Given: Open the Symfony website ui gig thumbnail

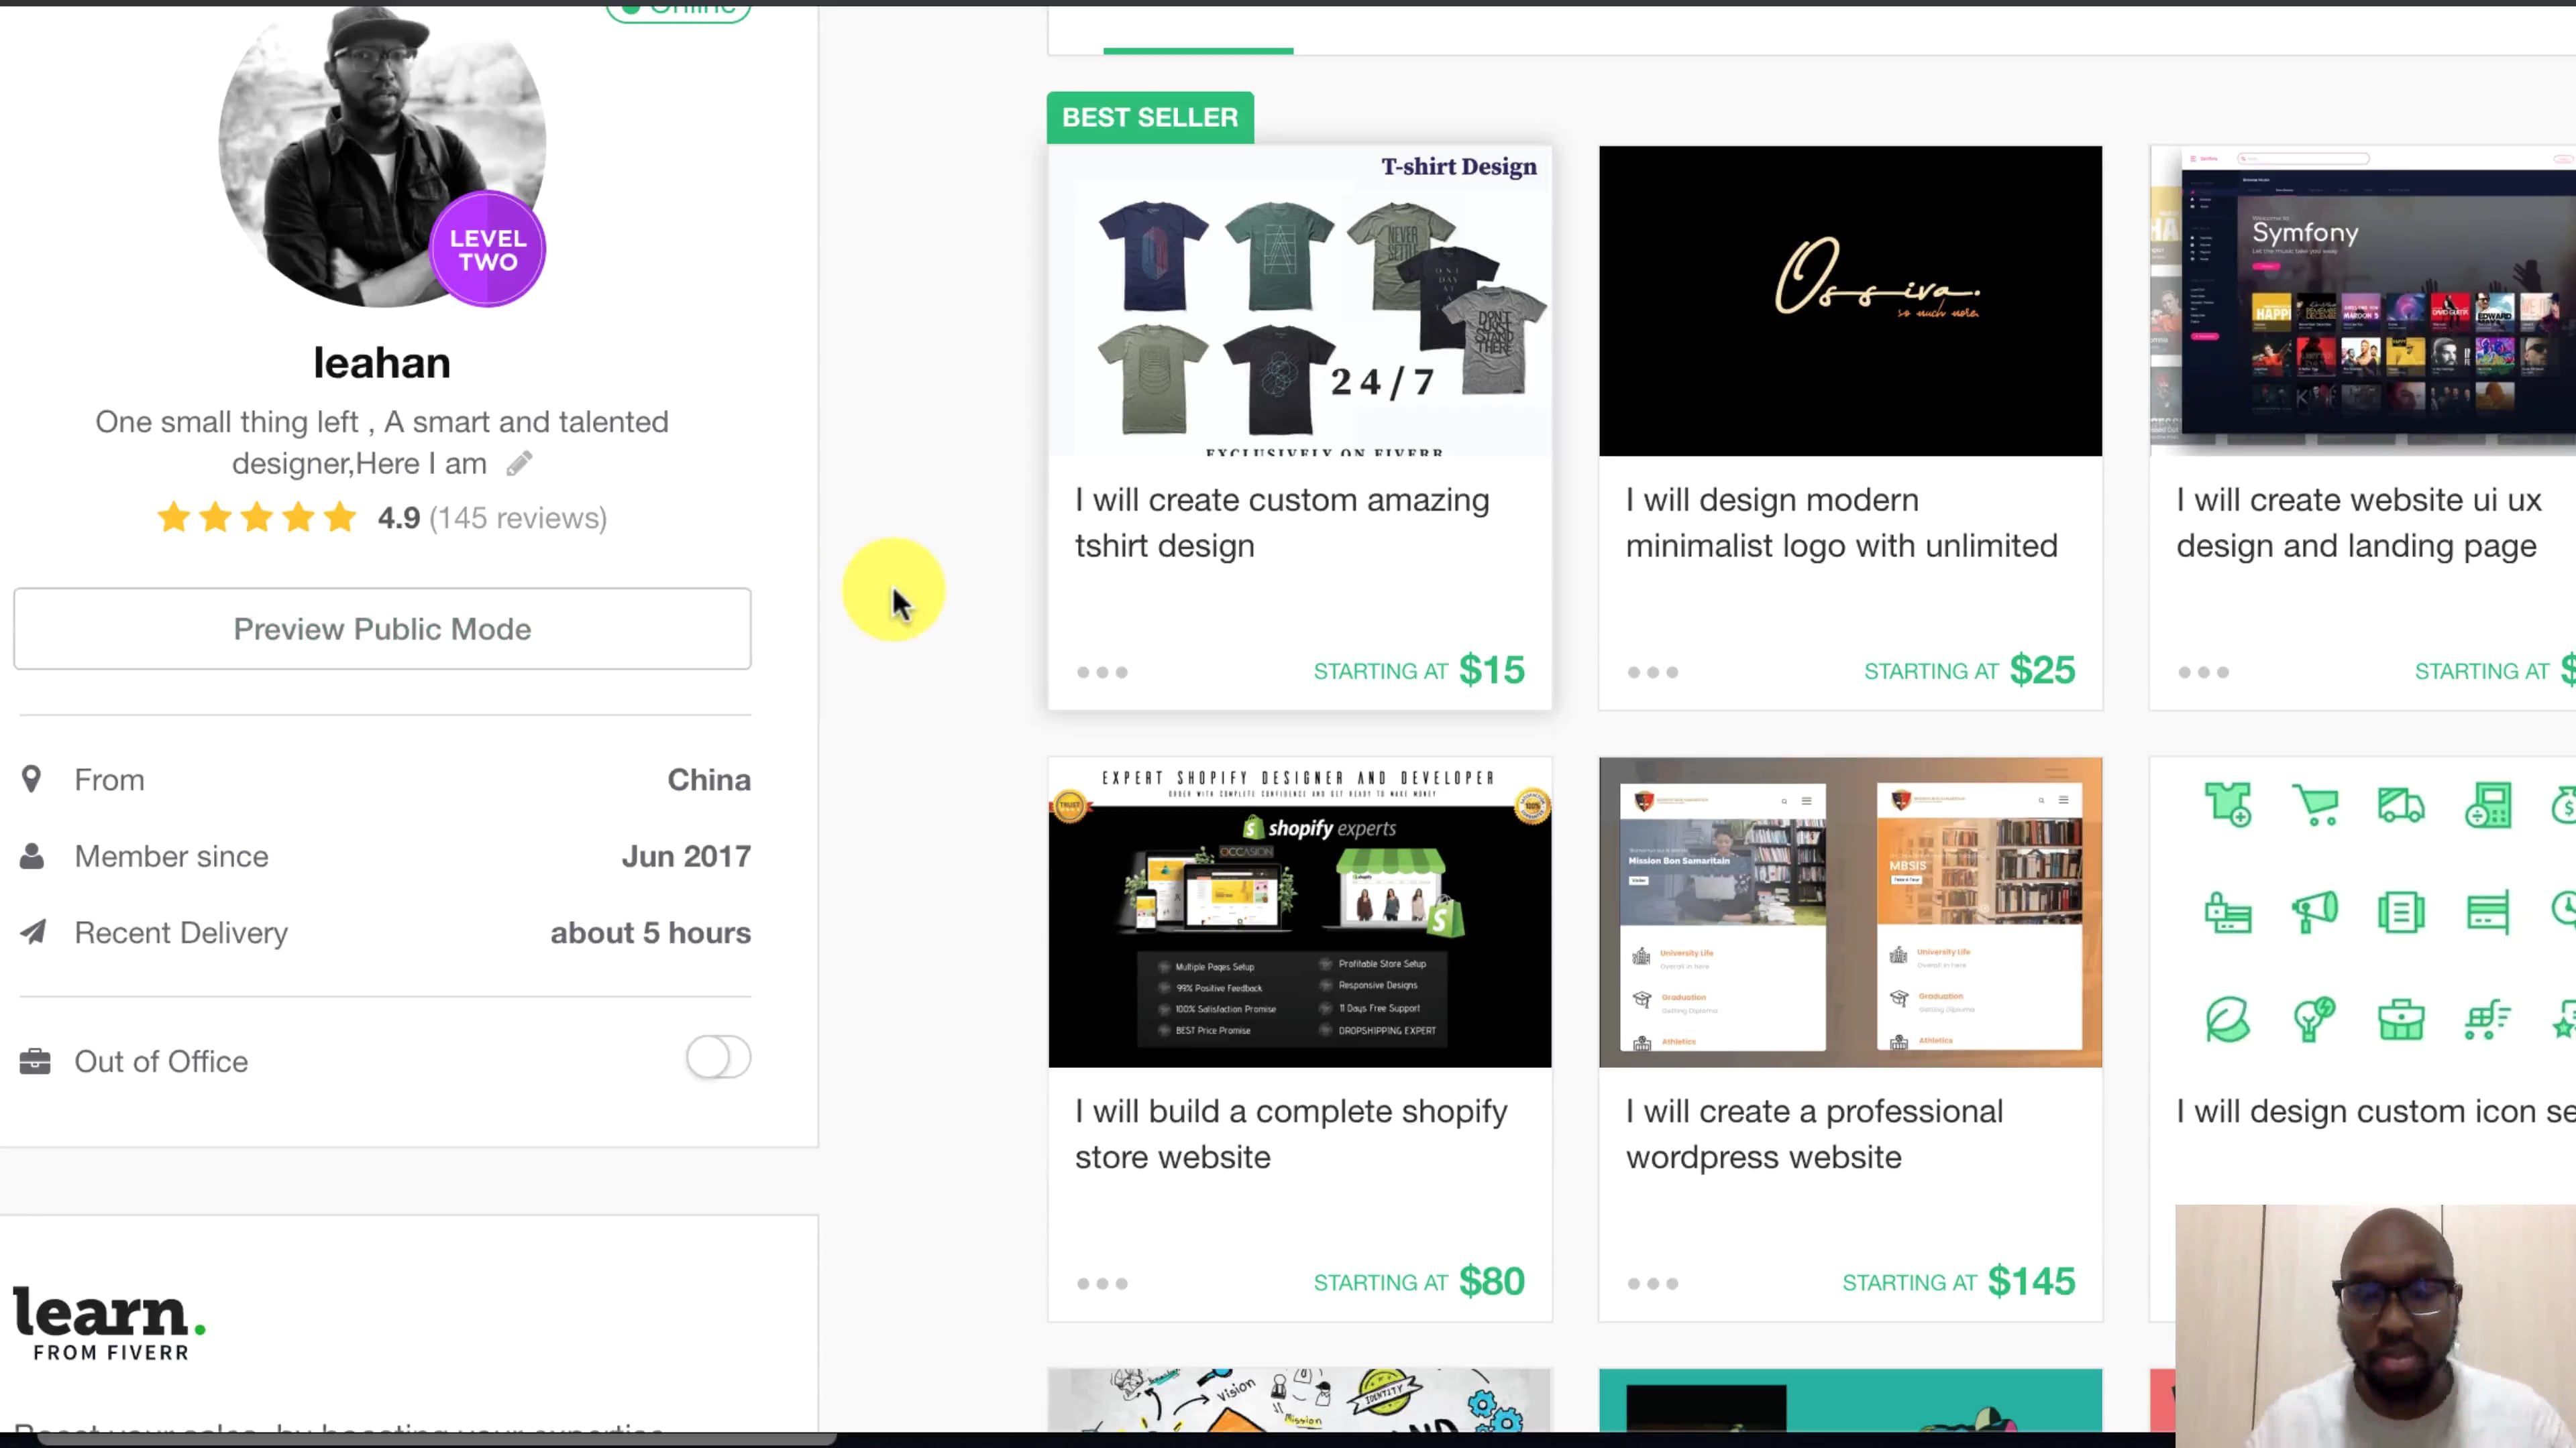Looking at the screenshot, I should click(2363, 301).
